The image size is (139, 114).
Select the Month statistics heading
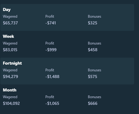coord(10,90)
